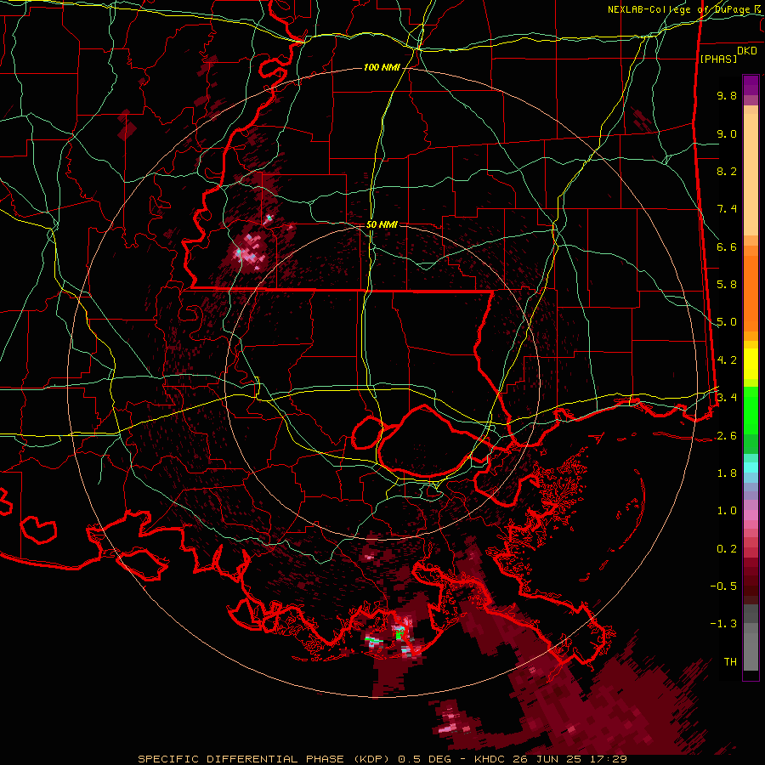Click the -1.3 value on the color scale
Image resolution: width=765 pixels, height=765 pixels.
[723, 624]
